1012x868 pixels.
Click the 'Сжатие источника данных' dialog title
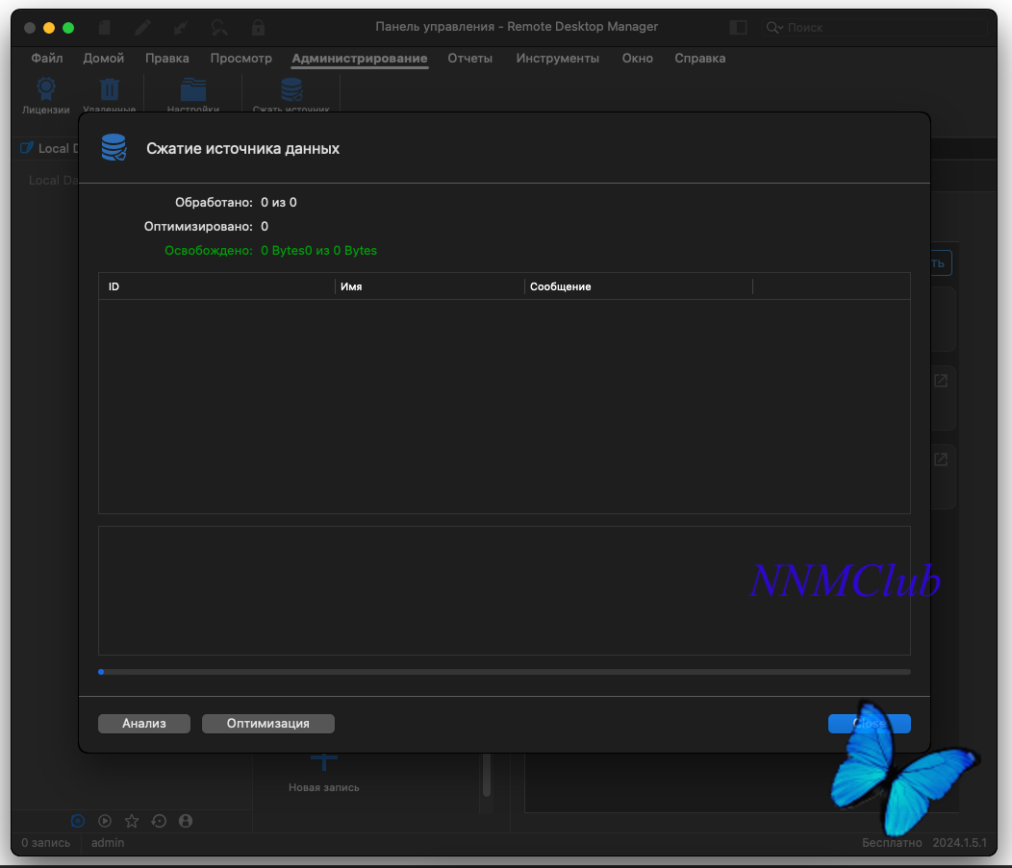242,148
